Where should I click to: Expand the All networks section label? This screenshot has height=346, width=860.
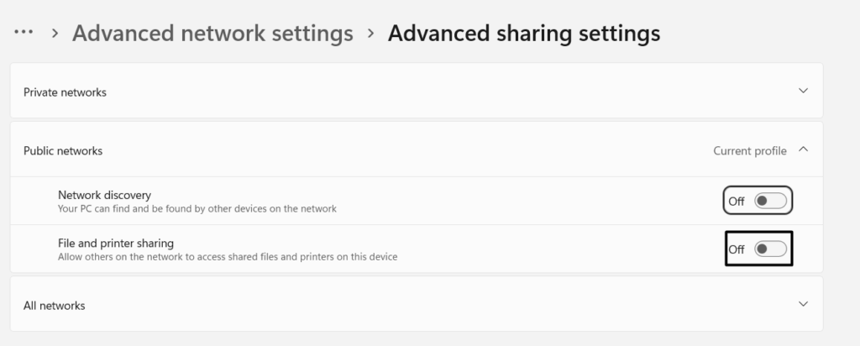[54, 306]
